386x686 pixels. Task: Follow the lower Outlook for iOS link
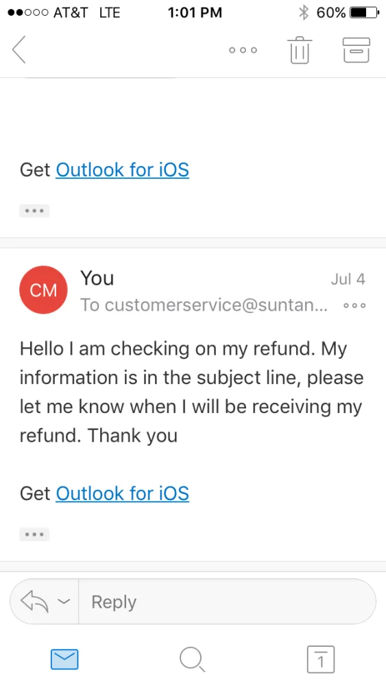(123, 493)
